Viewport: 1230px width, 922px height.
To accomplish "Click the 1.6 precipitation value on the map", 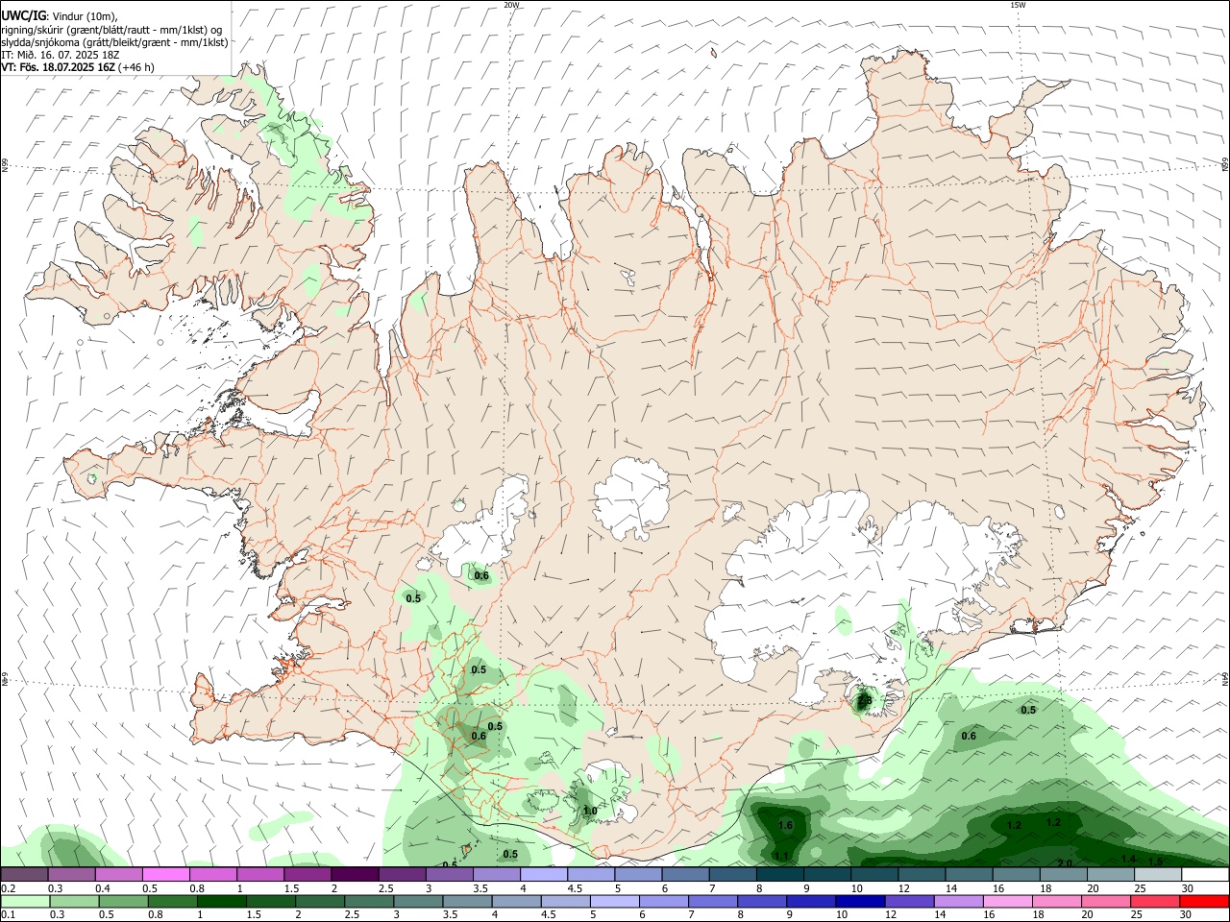I will [x=785, y=825].
